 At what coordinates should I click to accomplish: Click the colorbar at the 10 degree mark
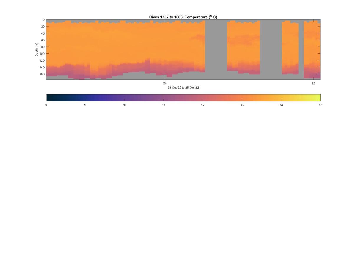click(124, 98)
